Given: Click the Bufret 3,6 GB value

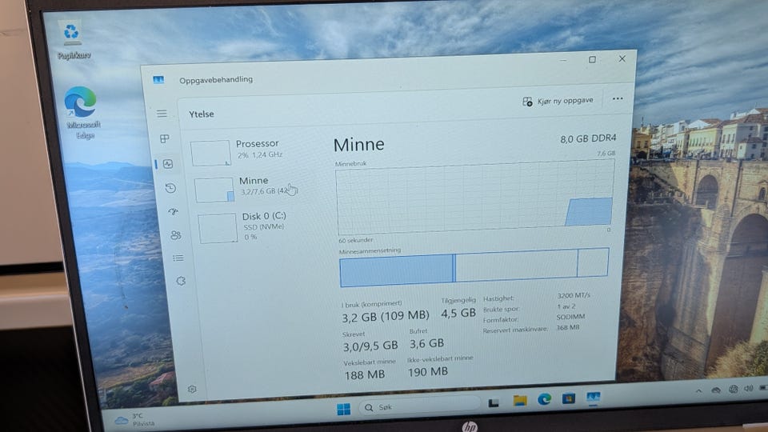Looking at the screenshot, I should (426, 343).
